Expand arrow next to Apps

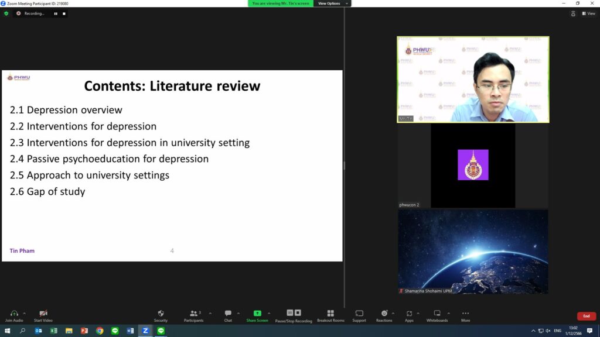[x=418, y=314]
